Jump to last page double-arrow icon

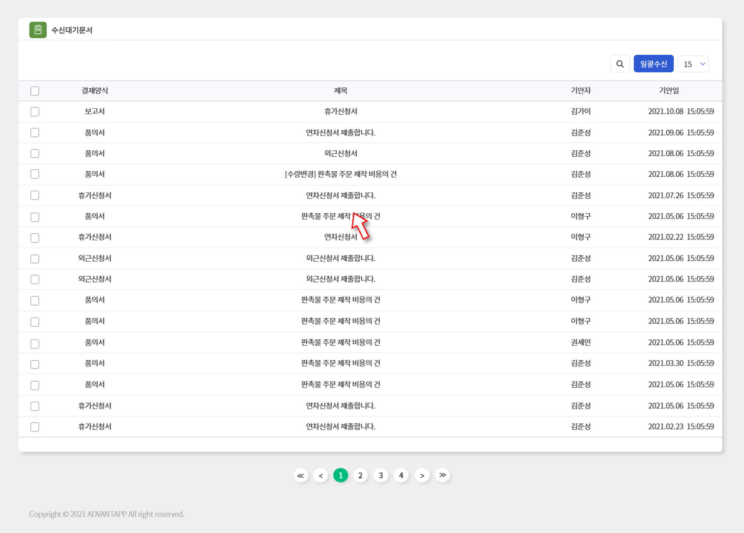pyautogui.click(x=442, y=475)
